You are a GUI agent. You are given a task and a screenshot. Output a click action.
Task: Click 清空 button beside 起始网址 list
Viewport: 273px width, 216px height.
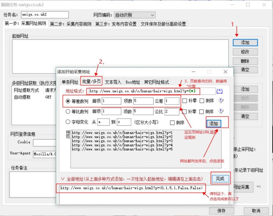click(245, 70)
